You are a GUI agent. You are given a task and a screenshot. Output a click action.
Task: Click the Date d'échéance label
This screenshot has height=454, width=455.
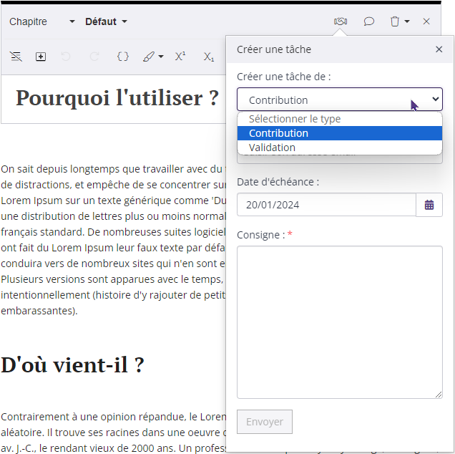point(278,182)
